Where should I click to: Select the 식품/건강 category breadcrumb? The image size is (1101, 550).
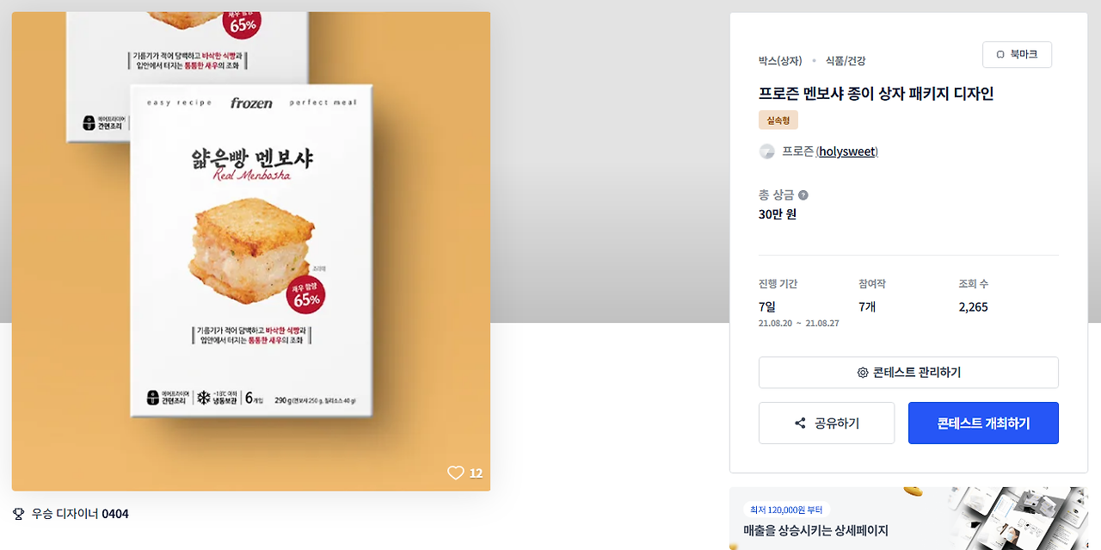(x=846, y=61)
